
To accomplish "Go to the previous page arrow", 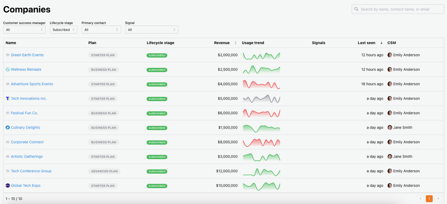I will pos(420,199).
